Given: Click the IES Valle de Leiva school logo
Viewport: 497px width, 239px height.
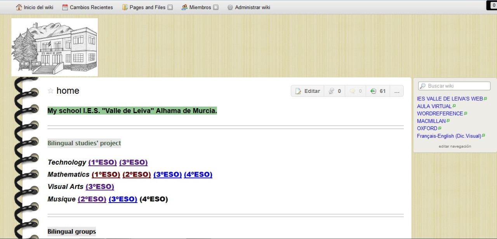Looking at the screenshot, I should click(54, 47).
